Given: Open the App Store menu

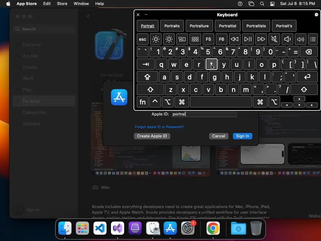Looking at the screenshot, I should tap(27, 4).
